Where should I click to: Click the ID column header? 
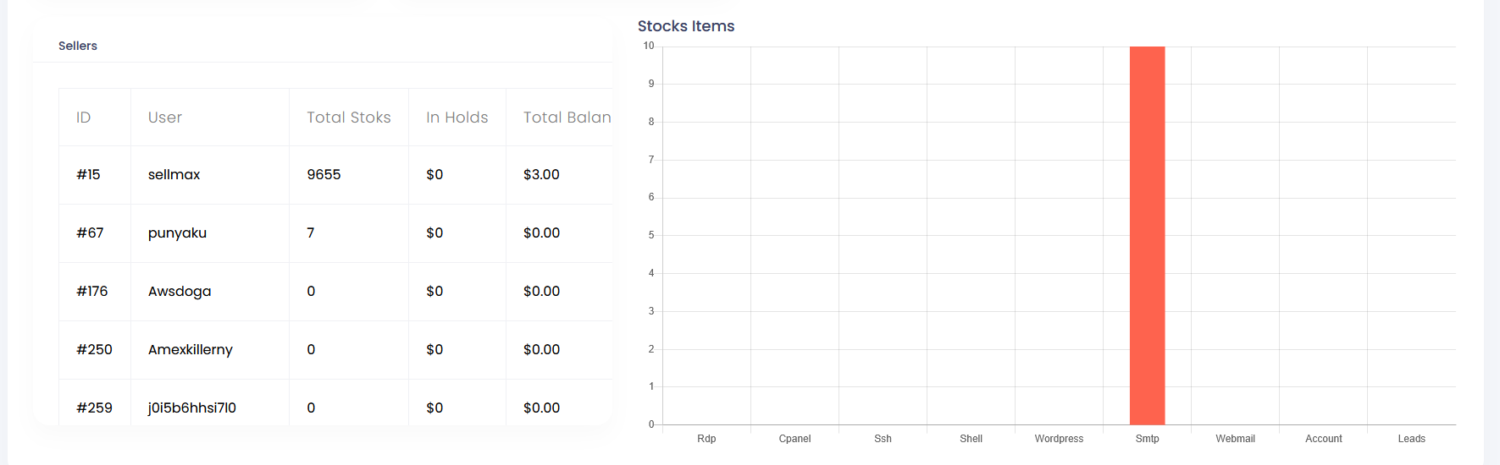click(x=83, y=118)
